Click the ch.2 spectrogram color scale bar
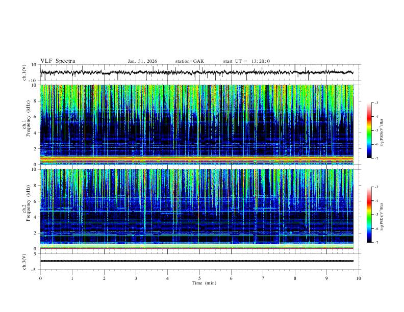Image resolution: width=404 pixels, height=312 pixels. (x=369, y=215)
